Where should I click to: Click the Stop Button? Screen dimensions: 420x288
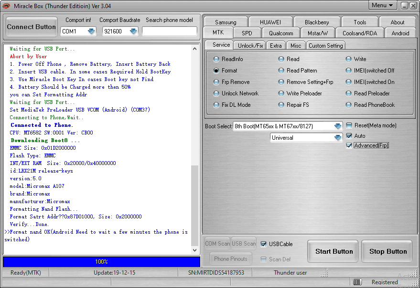[x=388, y=251]
